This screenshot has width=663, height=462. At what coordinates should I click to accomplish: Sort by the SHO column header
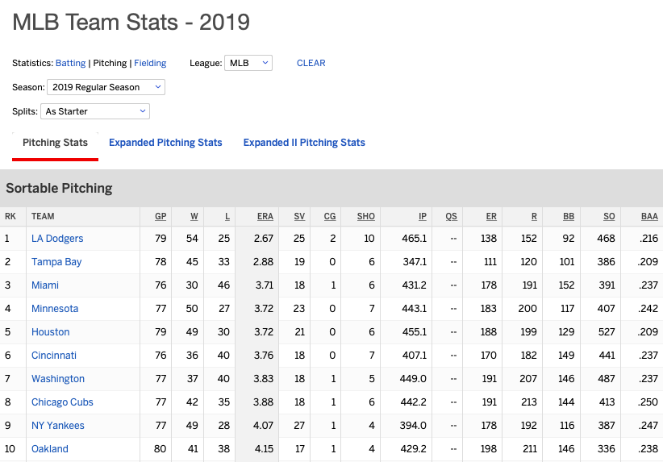click(x=366, y=216)
